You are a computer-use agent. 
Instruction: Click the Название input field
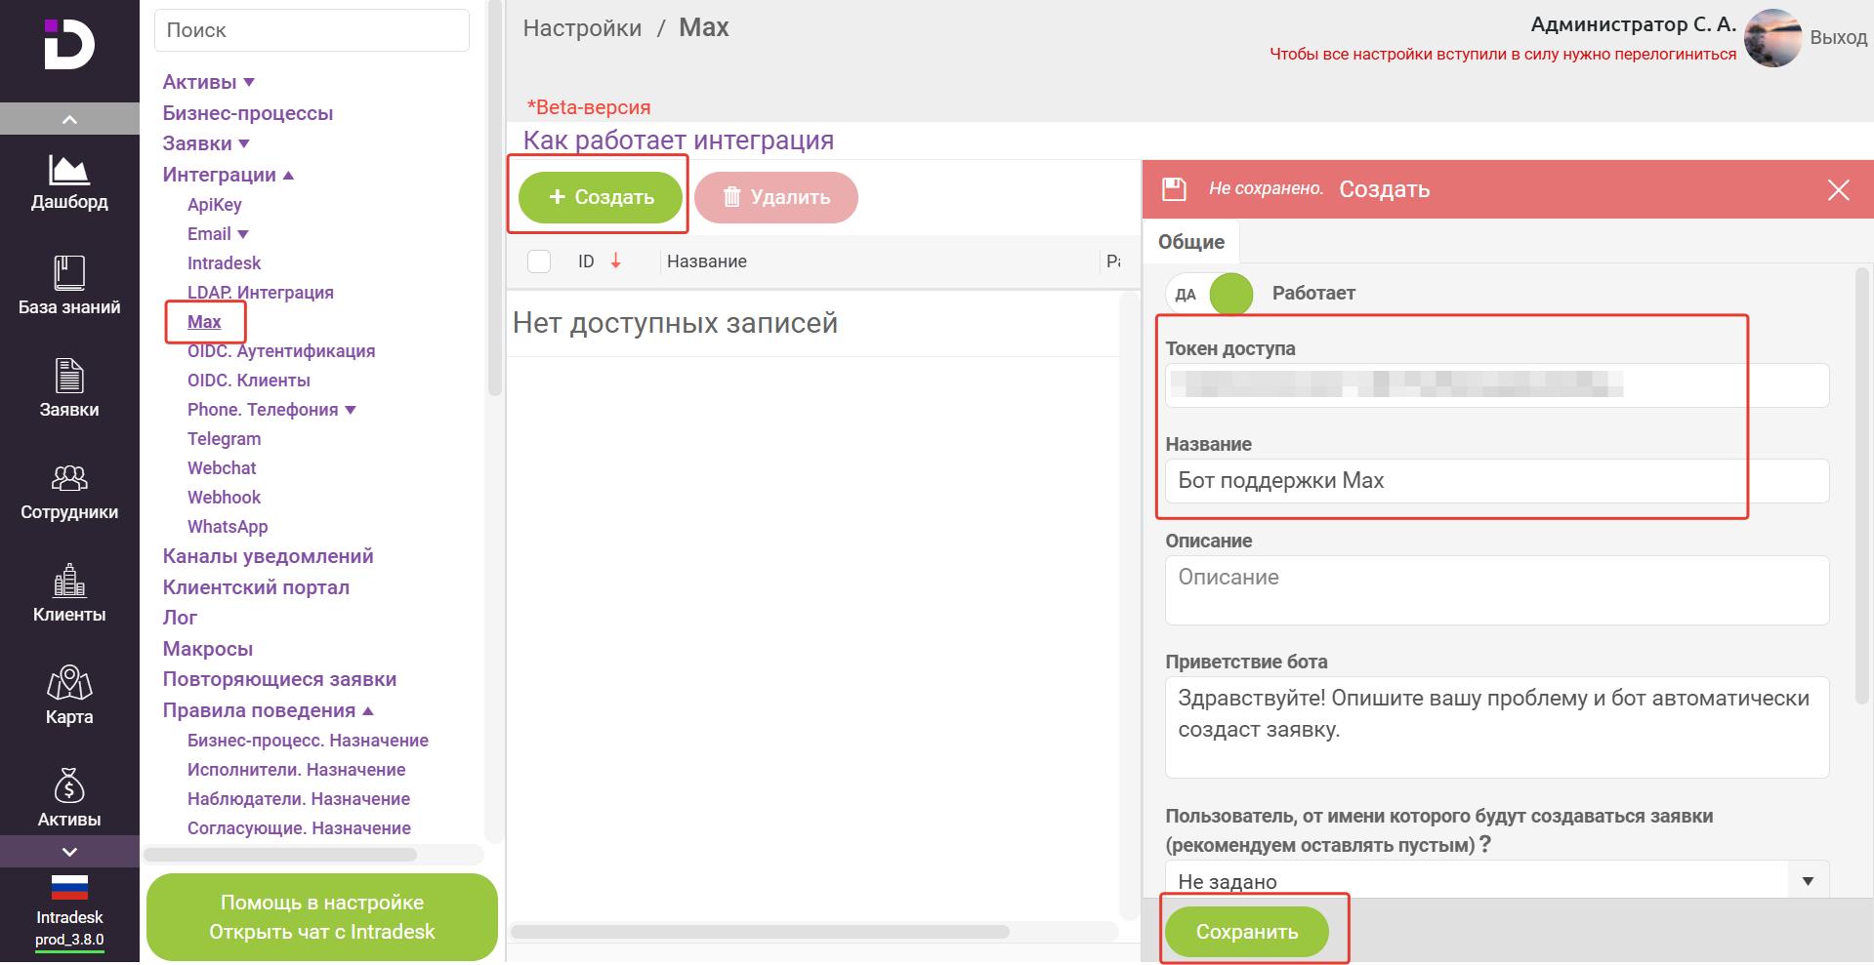click(1496, 481)
